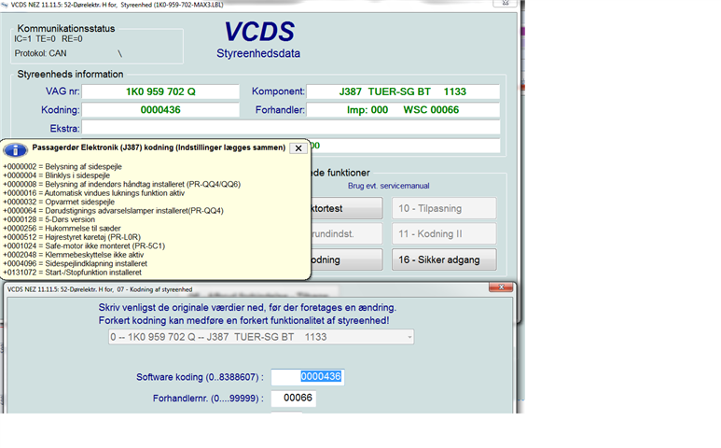
Task: Select the VAG nr value field
Action: tap(159, 92)
